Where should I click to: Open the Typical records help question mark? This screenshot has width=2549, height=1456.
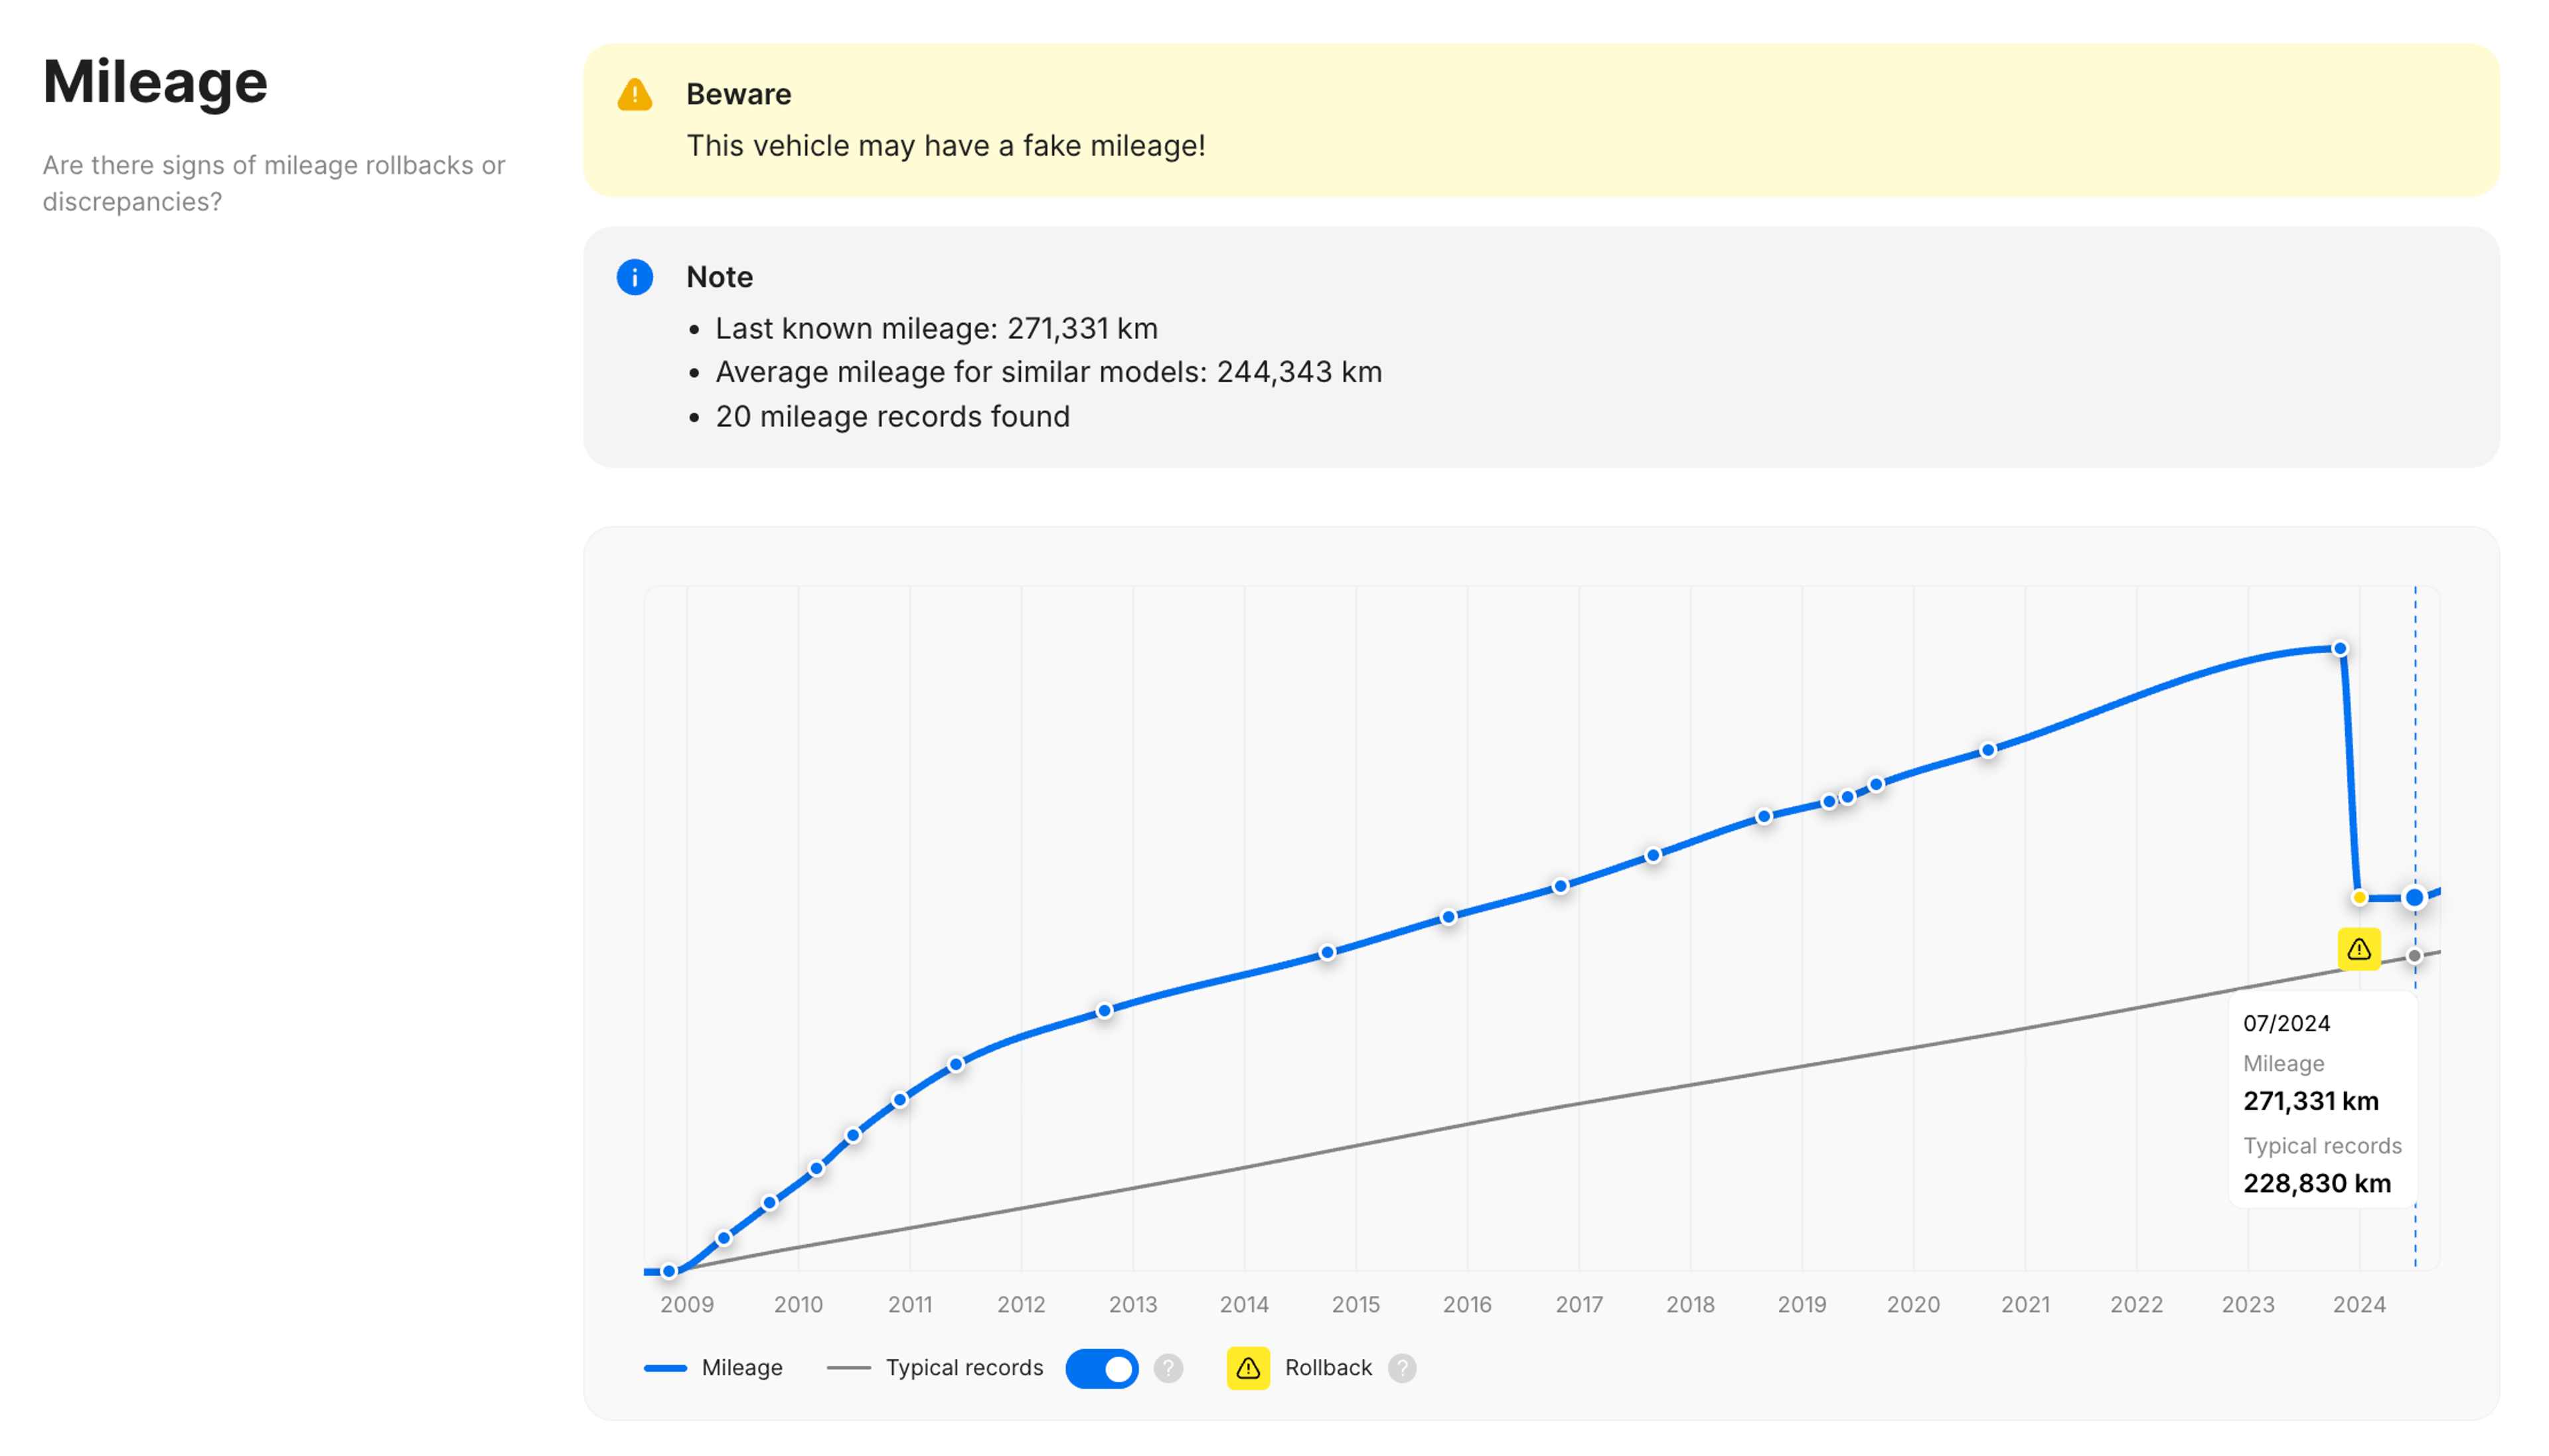[1167, 1367]
